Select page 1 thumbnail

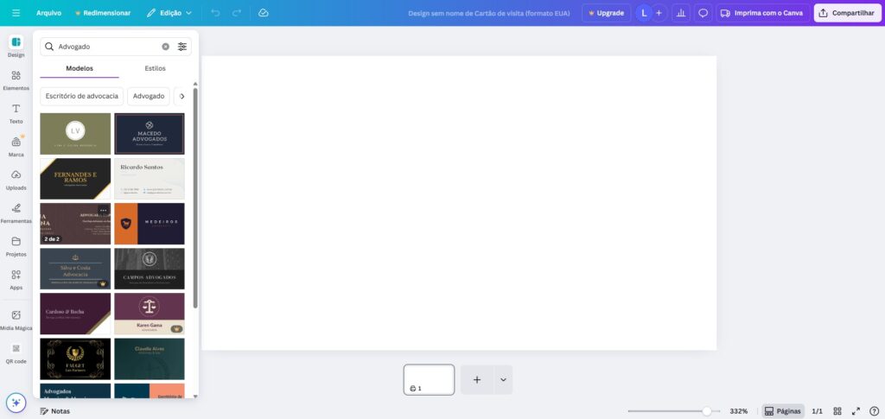(429, 379)
